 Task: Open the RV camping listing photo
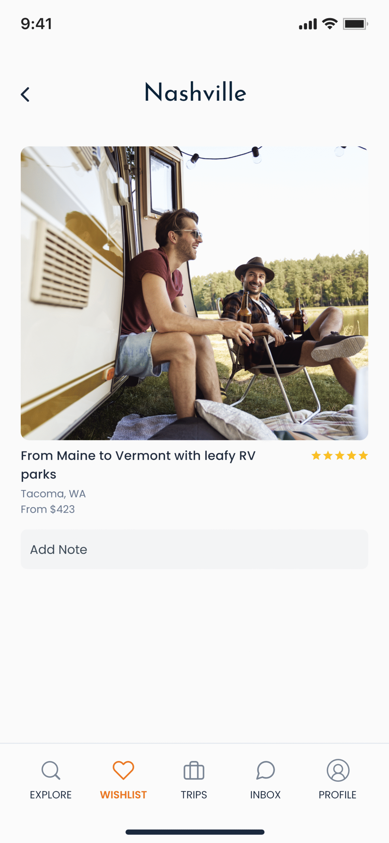[x=194, y=293]
